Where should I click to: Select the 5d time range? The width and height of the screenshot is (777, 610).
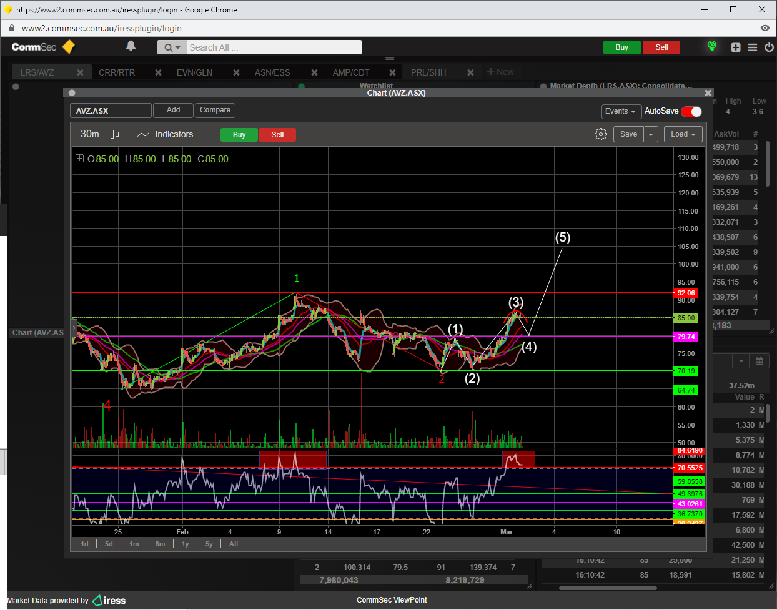tap(109, 544)
